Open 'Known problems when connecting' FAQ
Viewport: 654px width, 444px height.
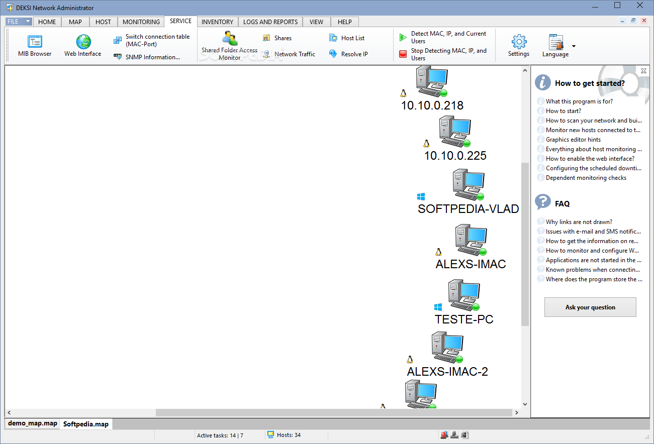[x=593, y=269]
